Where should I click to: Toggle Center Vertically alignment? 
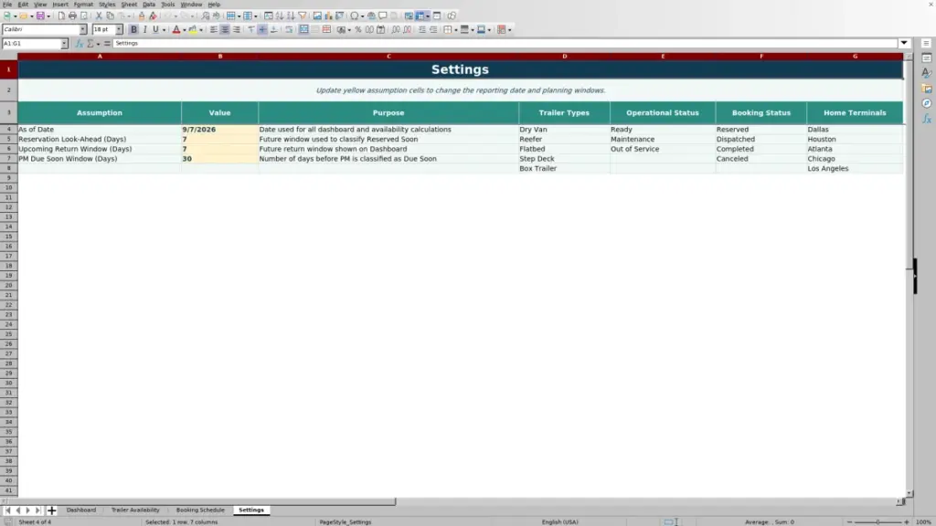(262, 29)
